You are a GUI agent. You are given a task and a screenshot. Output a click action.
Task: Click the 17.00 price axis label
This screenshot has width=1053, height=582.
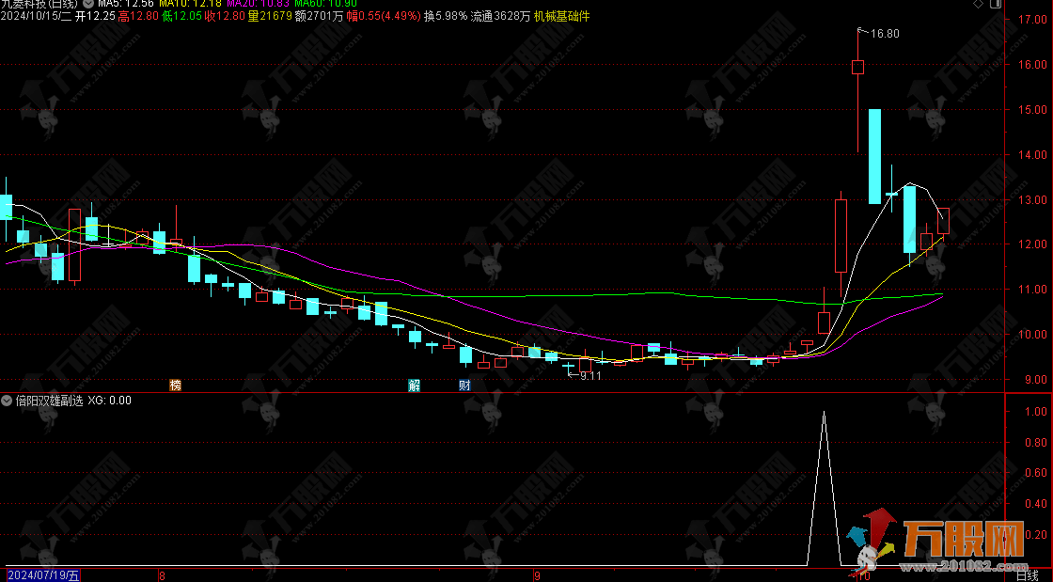1032,20
